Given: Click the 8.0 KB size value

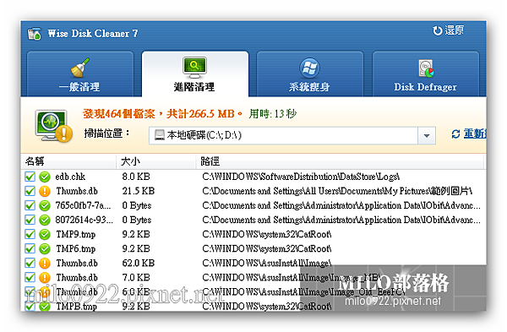Looking at the screenshot, I should pyautogui.click(x=136, y=177).
